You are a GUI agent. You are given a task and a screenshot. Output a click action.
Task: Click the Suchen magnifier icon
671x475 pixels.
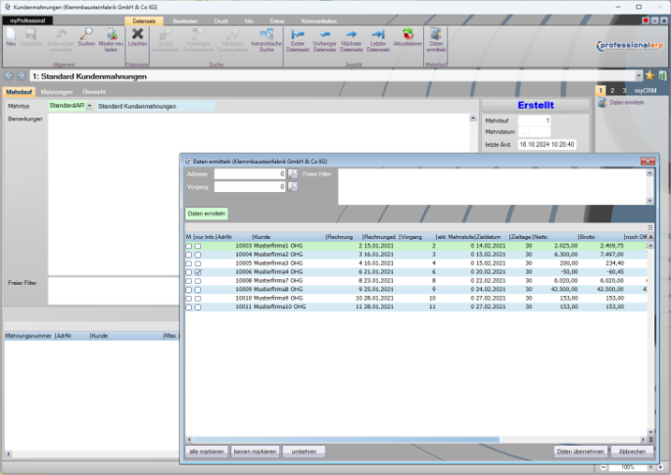point(86,35)
